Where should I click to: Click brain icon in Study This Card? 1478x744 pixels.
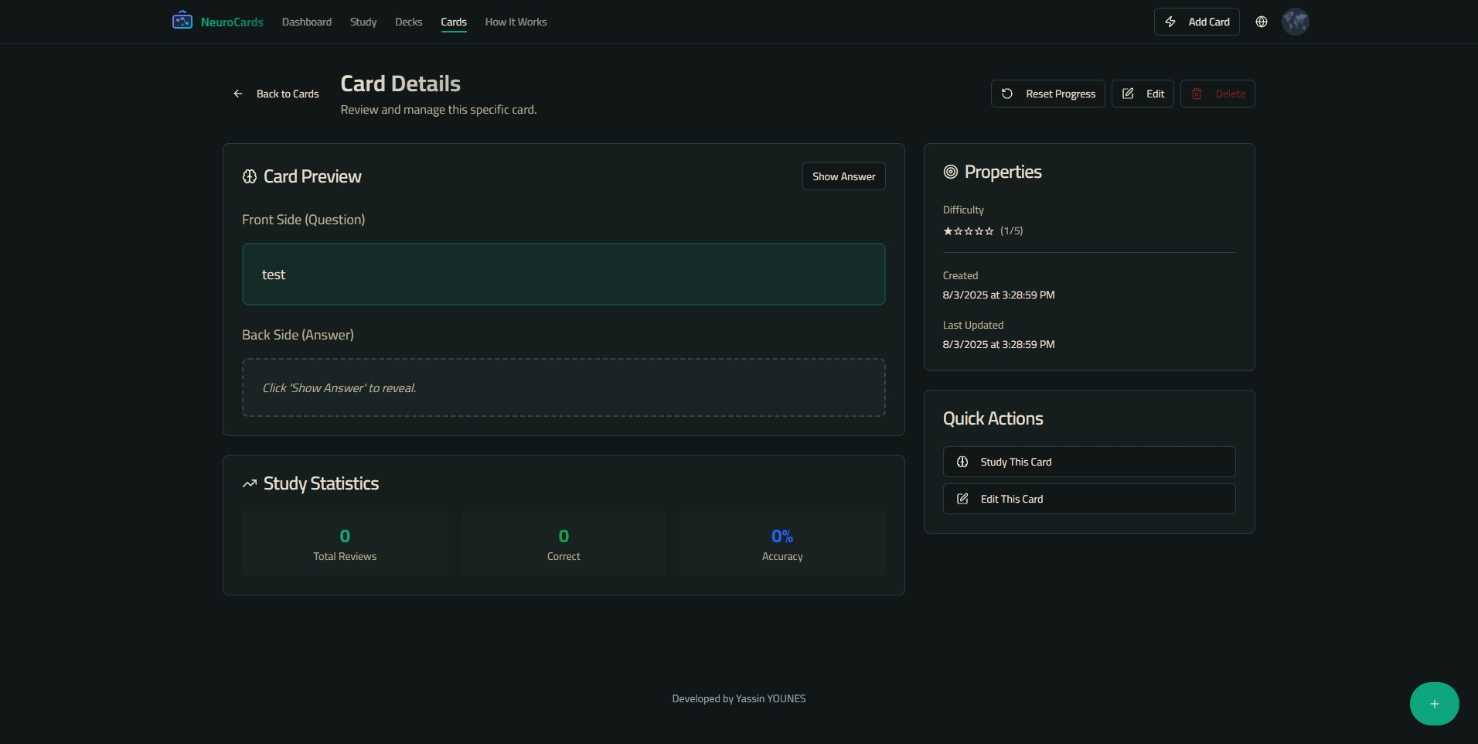pos(962,462)
